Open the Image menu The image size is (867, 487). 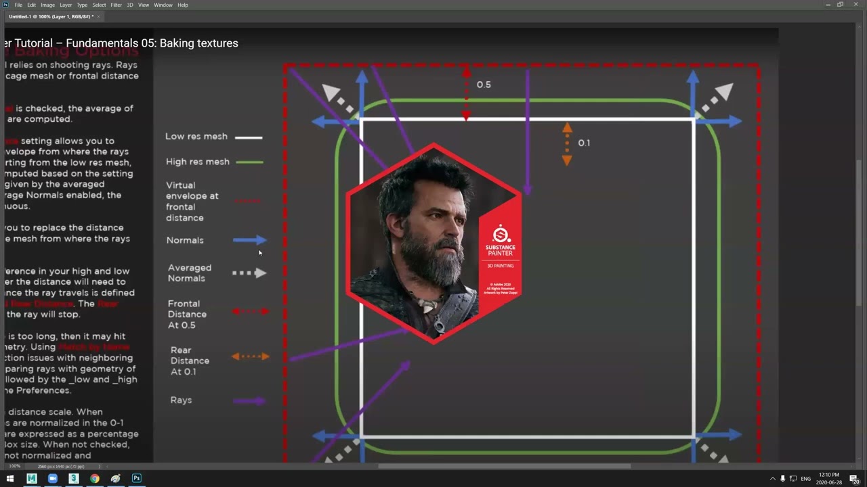coord(48,5)
